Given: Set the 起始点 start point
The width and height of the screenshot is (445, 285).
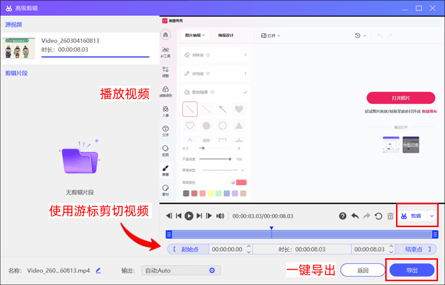Looking at the screenshot, I should tap(190, 249).
